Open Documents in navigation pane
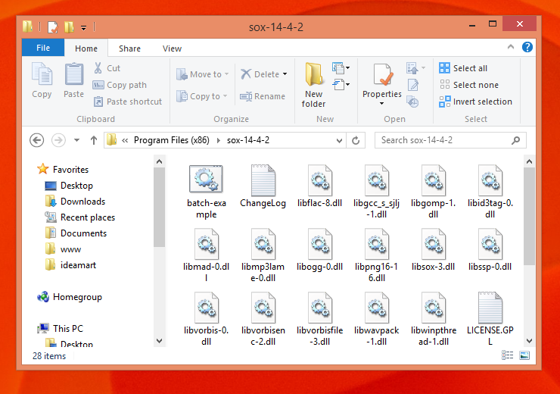The image size is (560, 394). click(76, 233)
